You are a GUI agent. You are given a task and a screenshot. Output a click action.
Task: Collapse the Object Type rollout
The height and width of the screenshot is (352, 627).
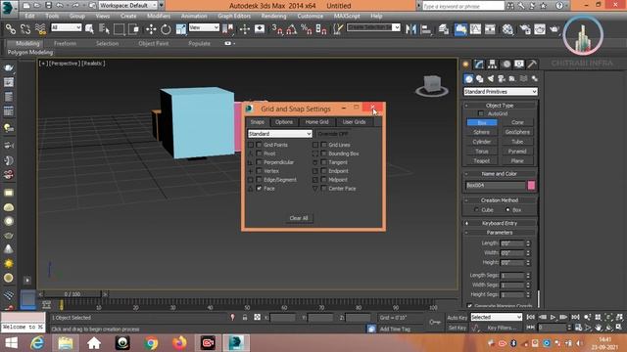click(500, 106)
